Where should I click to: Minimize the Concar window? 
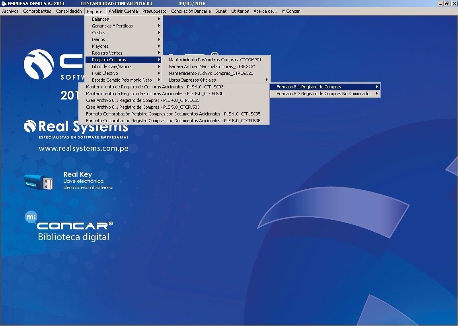click(x=440, y=4)
